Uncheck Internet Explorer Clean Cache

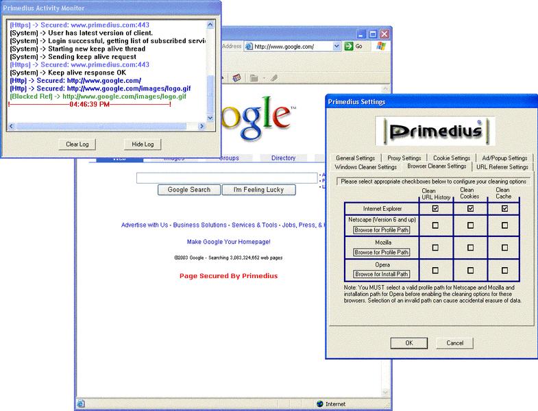504,208
